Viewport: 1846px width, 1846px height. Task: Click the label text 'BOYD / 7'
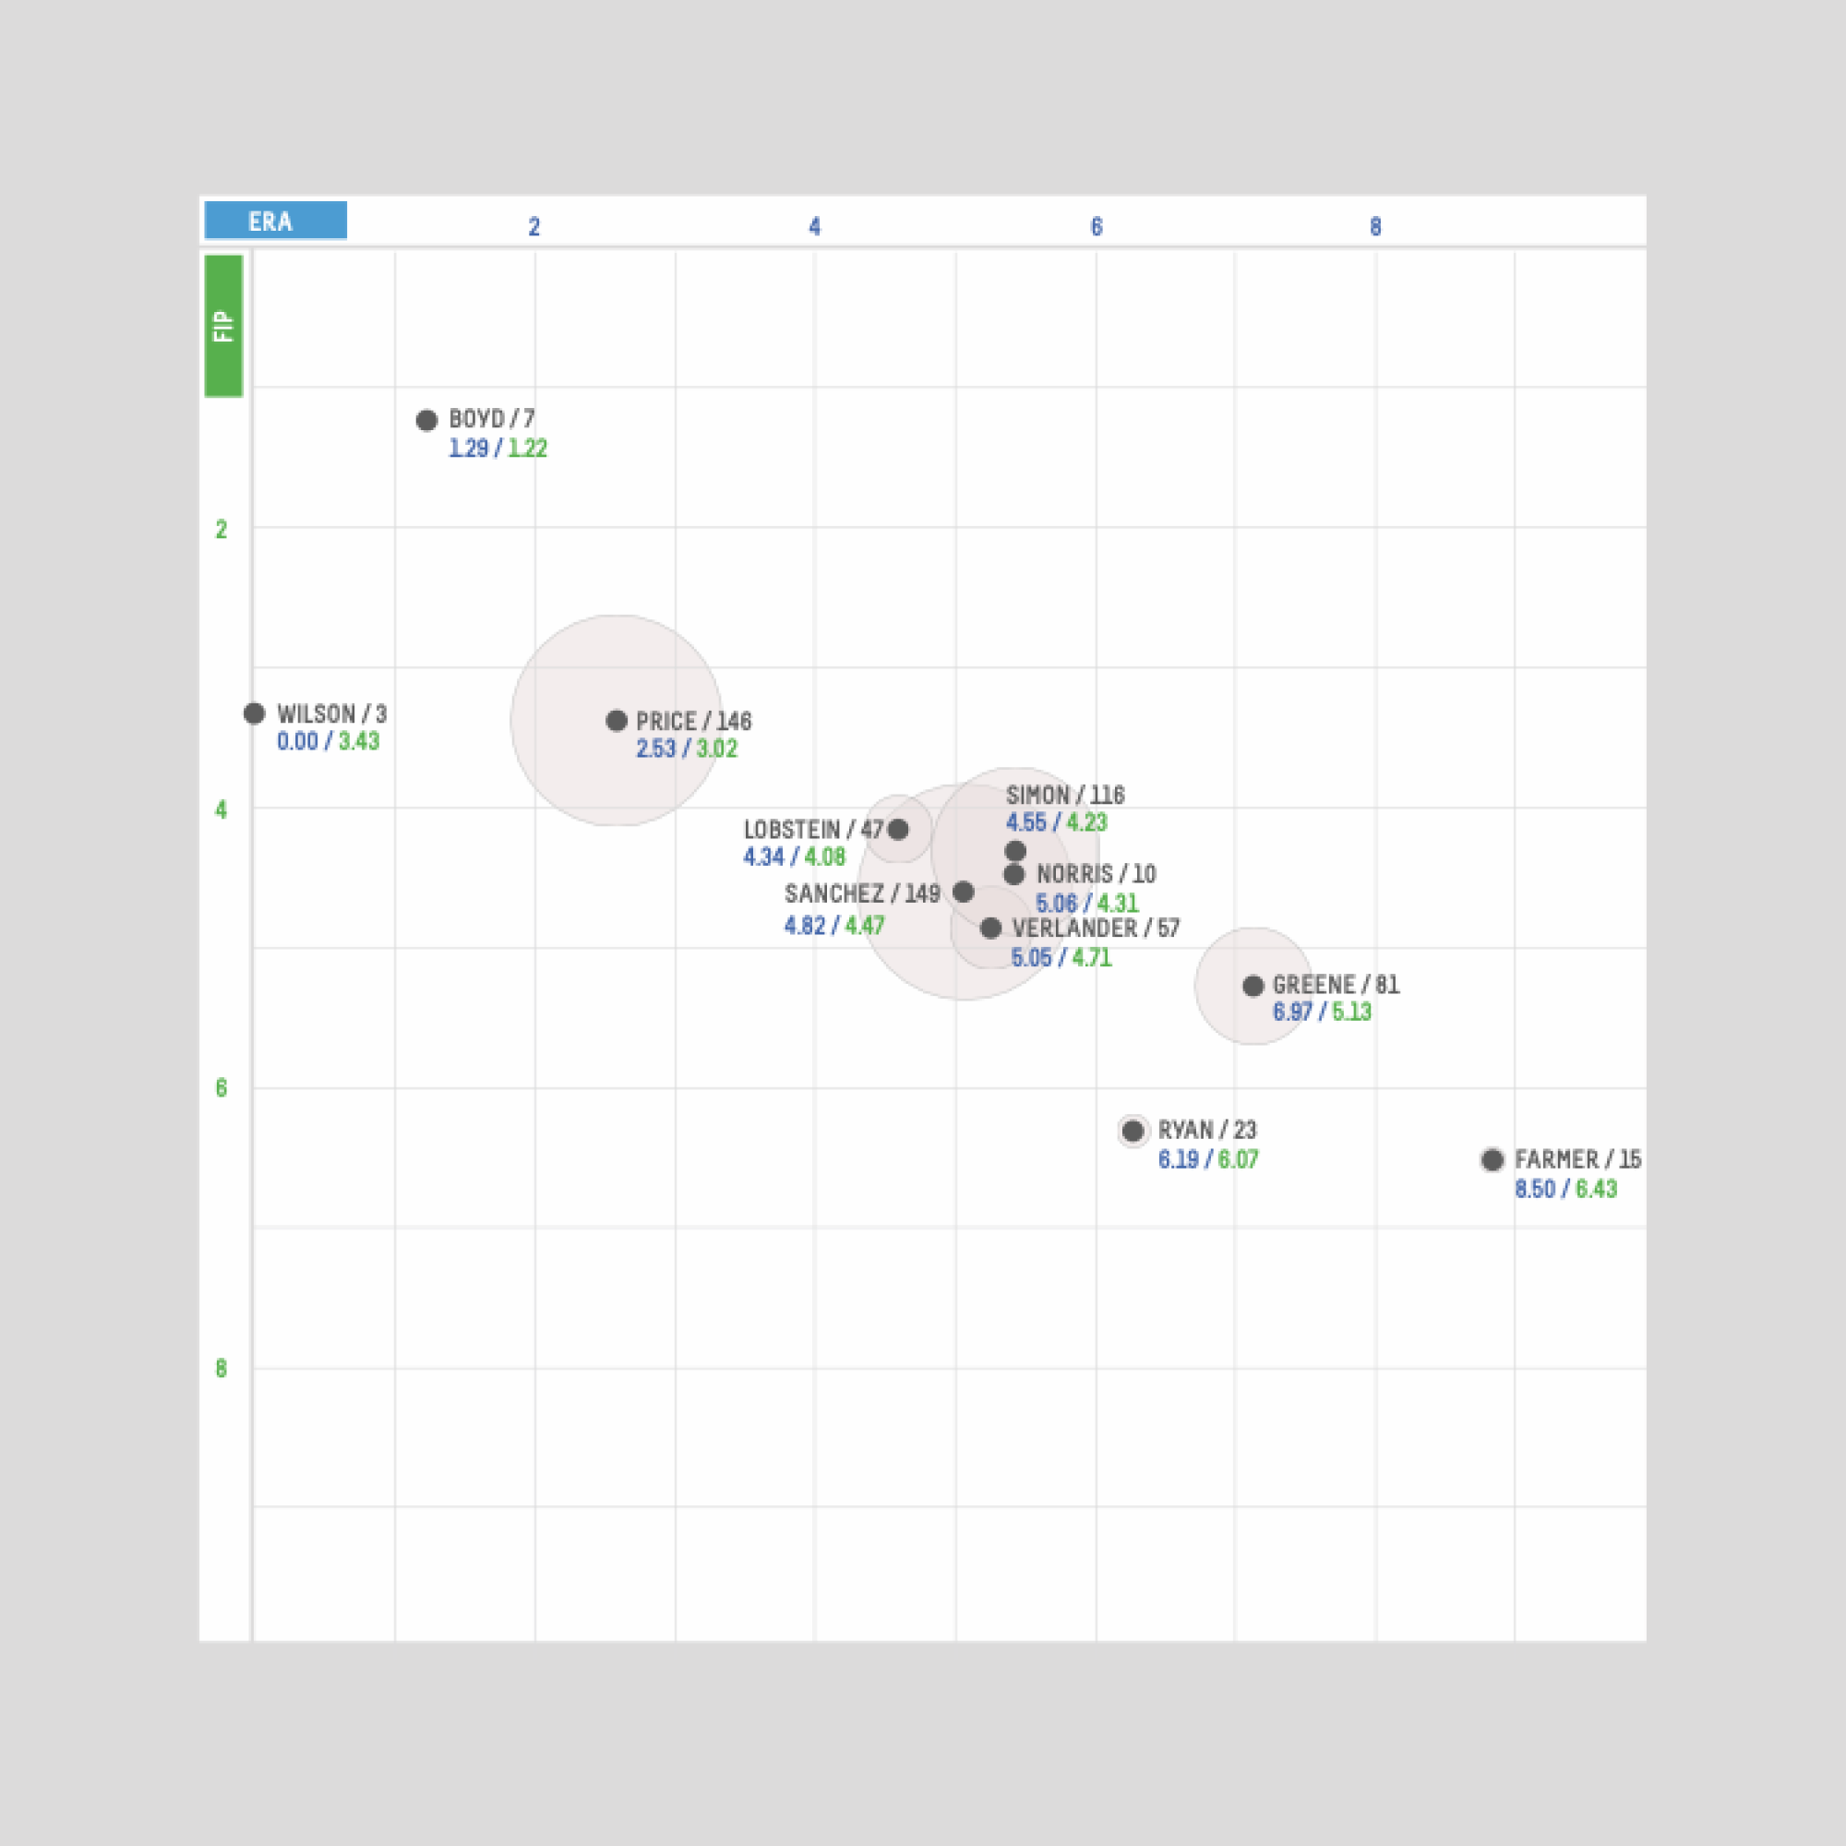click(x=492, y=419)
